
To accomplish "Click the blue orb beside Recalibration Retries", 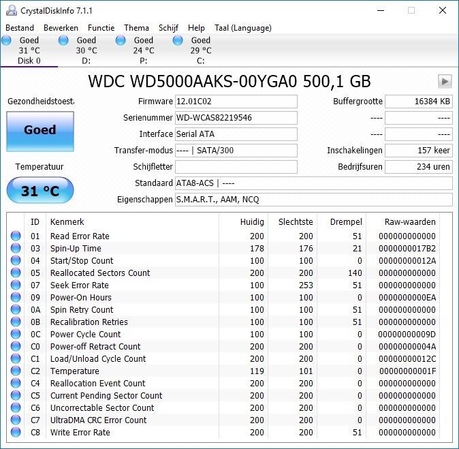I will pos(16,322).
